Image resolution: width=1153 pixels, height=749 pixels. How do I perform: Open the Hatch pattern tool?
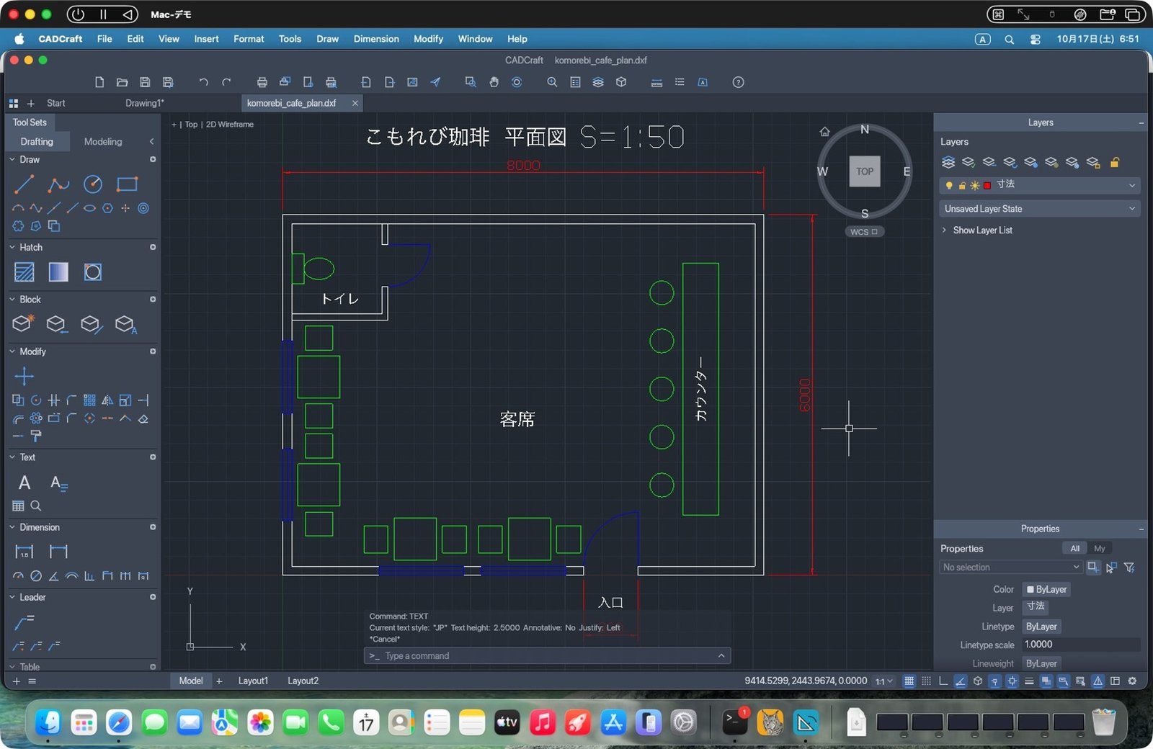25,272
